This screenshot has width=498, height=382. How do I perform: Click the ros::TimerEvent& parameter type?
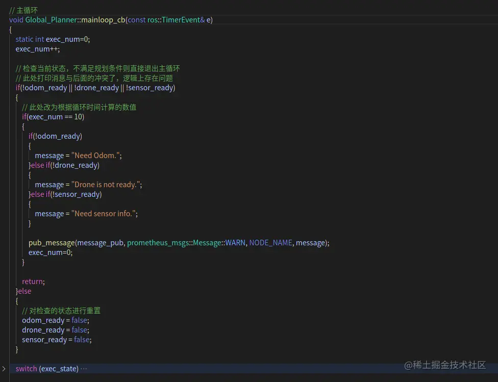pyautogui.click(x=176, y=20)
